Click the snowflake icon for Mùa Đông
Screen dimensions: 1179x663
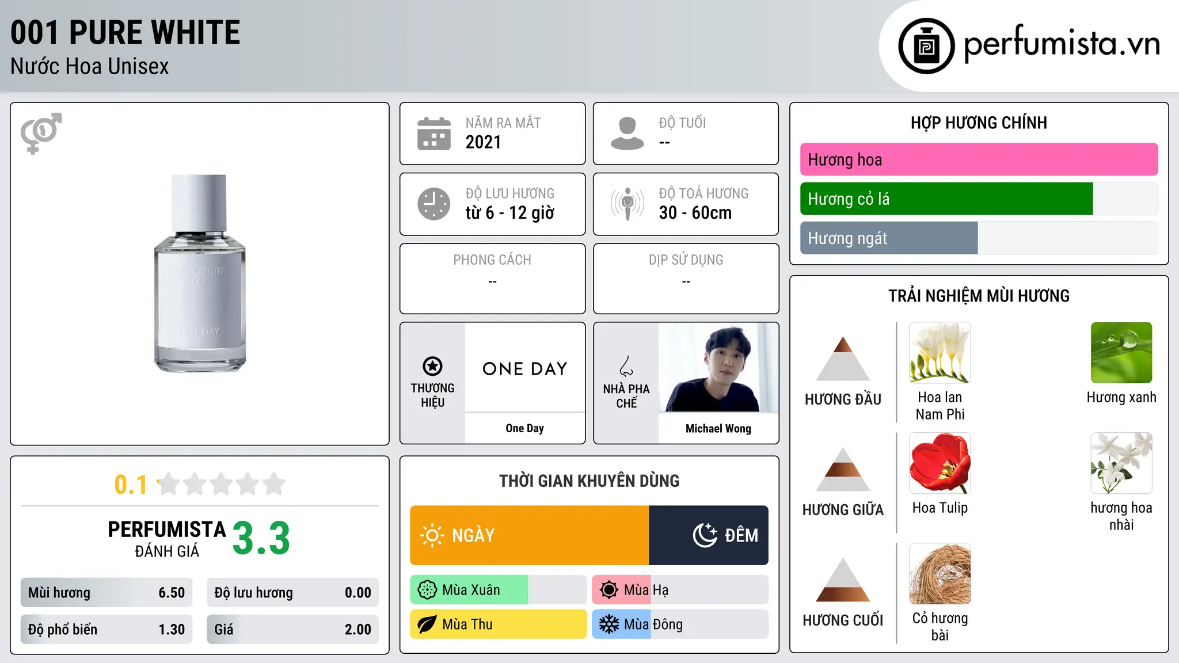click(609, 624)
